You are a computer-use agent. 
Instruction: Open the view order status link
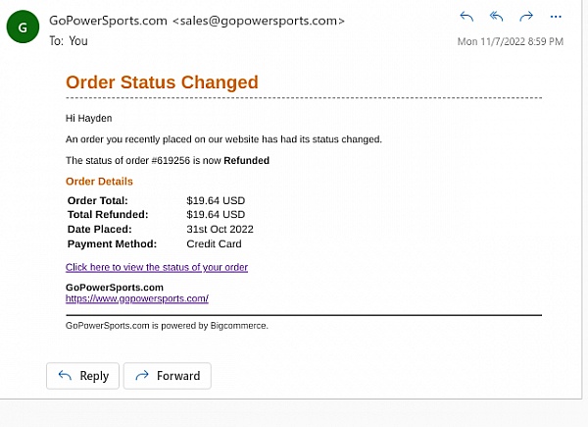157,267
